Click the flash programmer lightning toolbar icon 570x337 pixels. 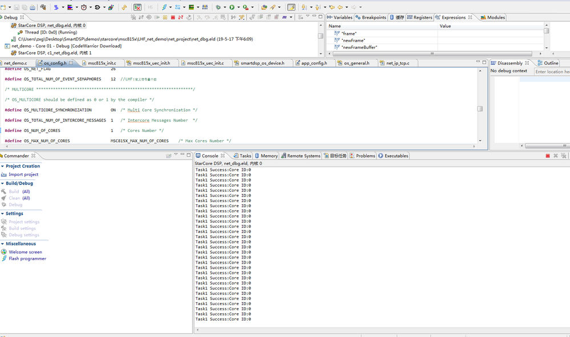(x=164, y=7)
